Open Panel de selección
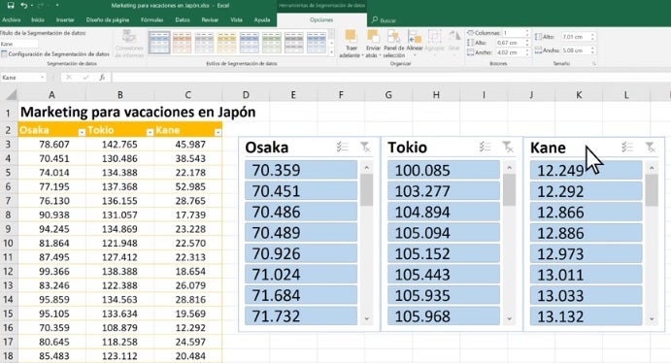Screen dimensions: 671x363 click(x=393, y=44)
